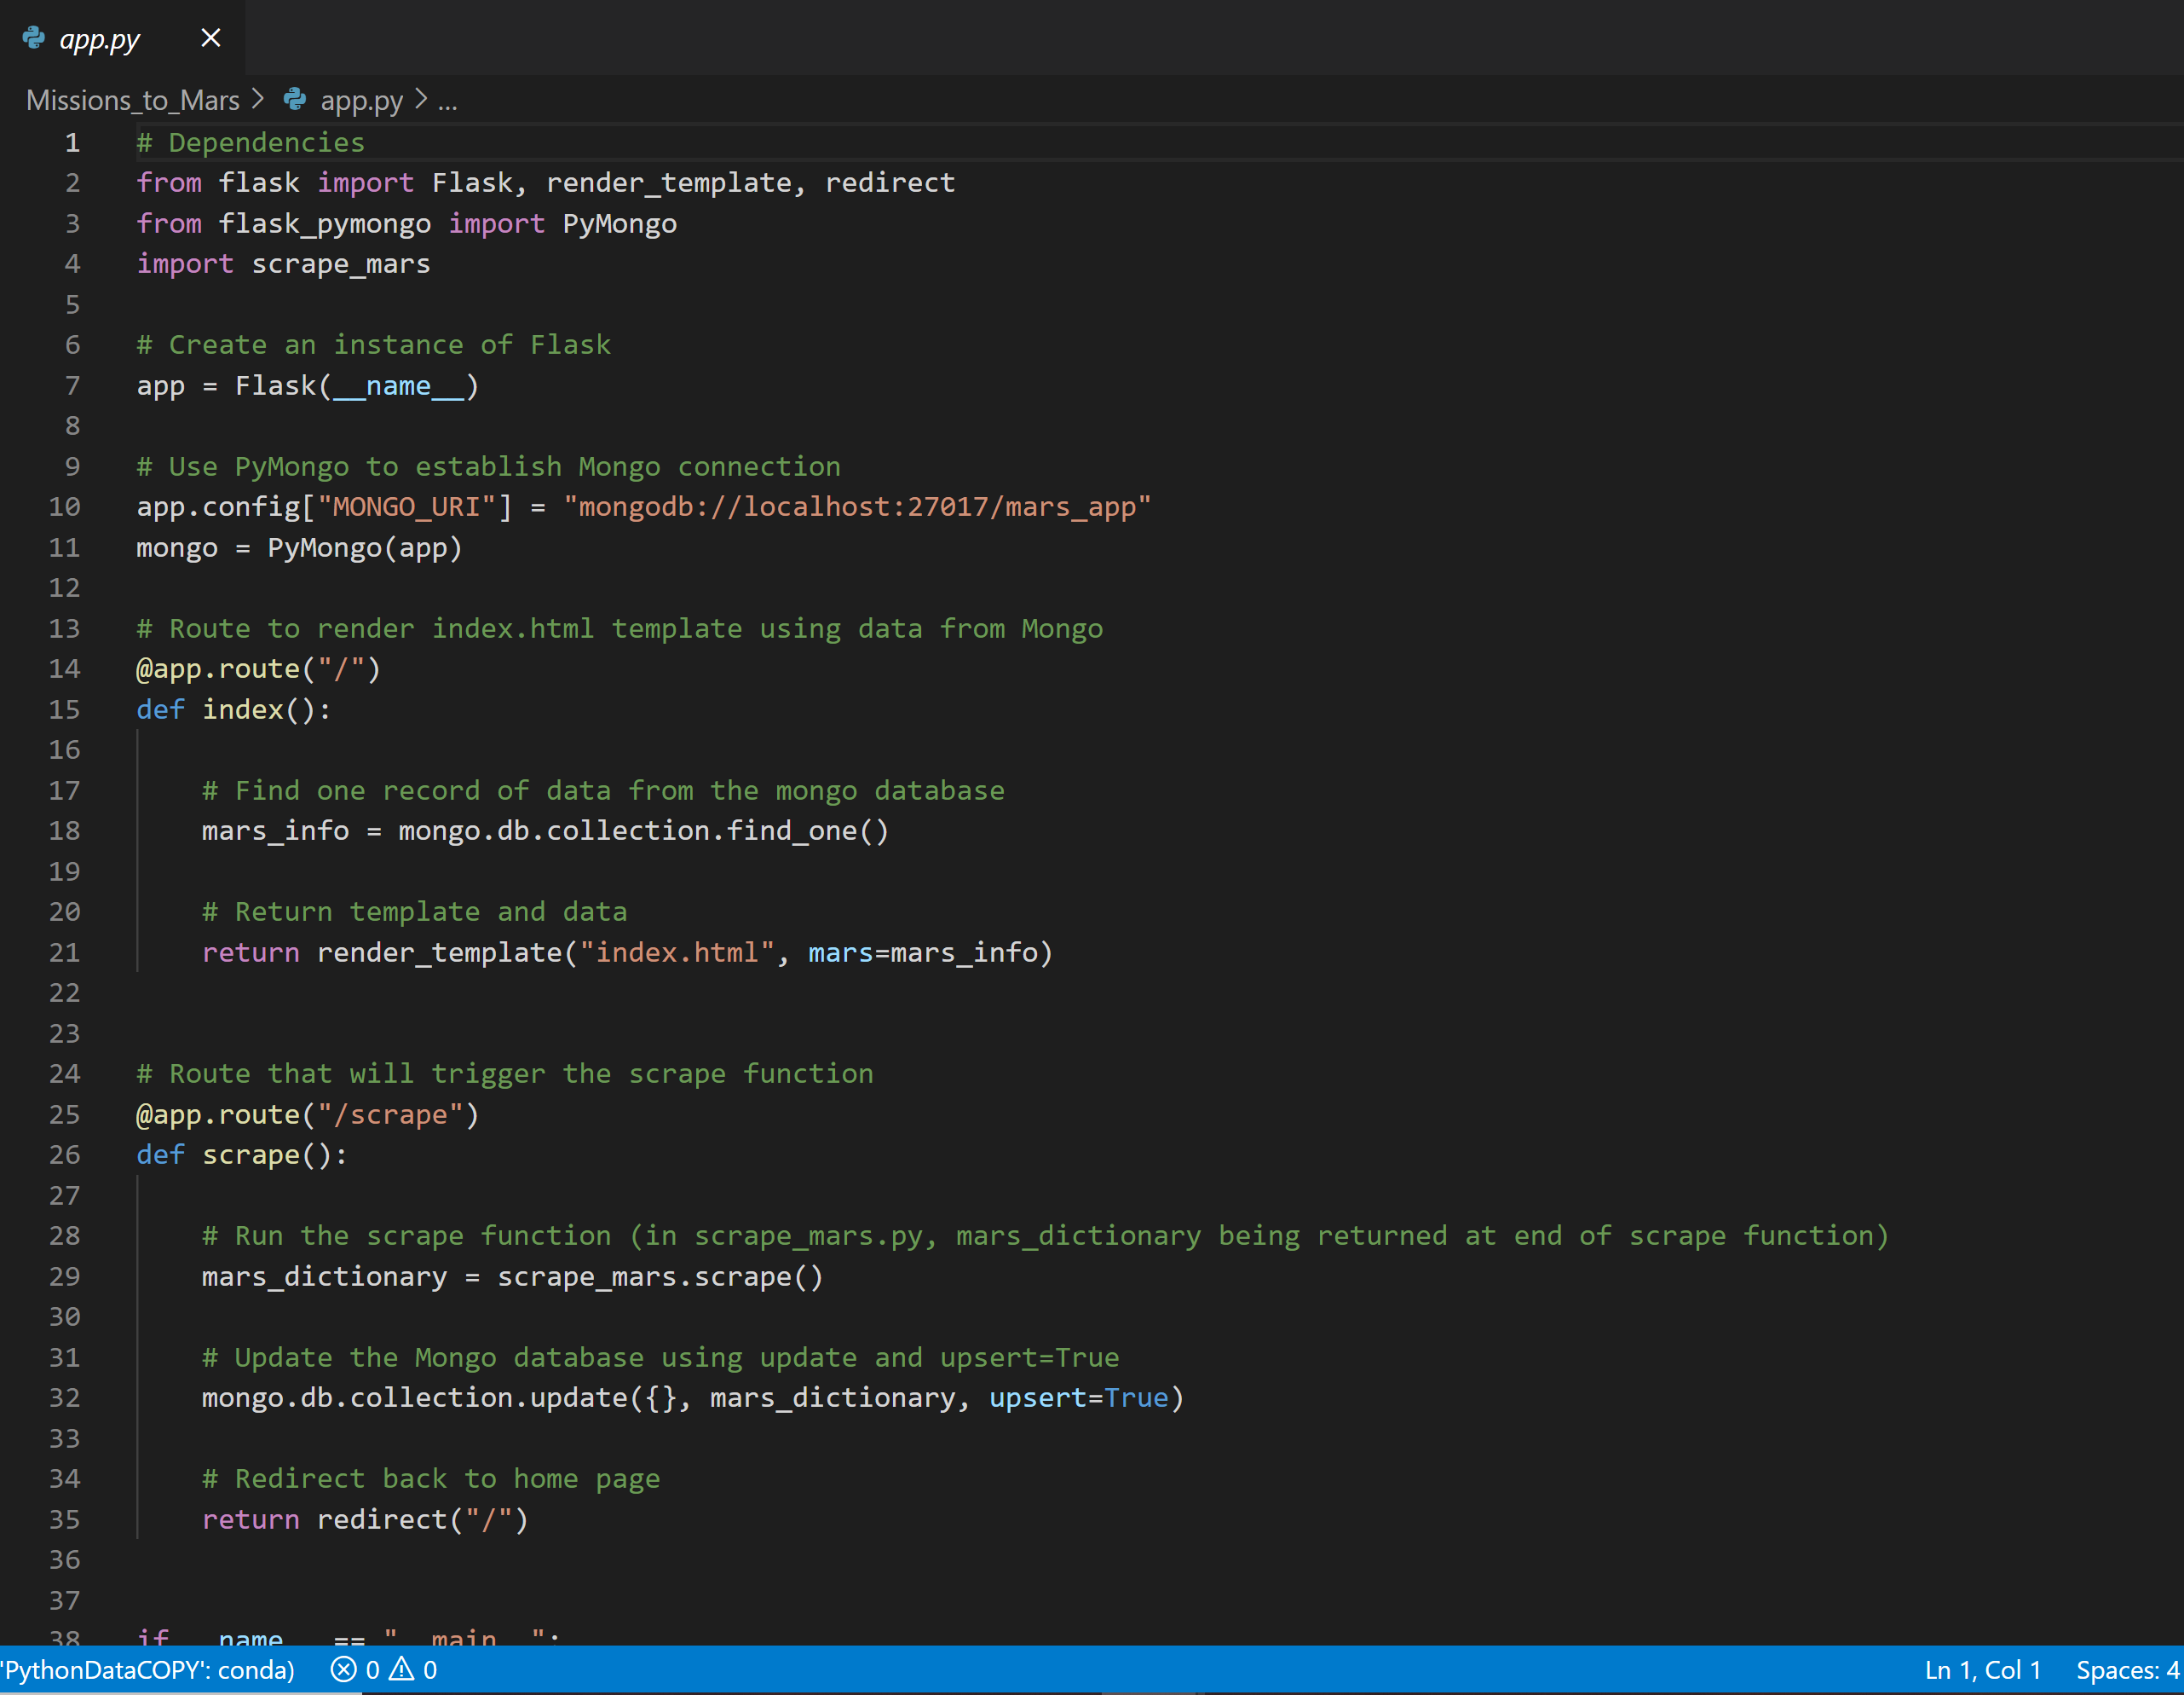This screenshot has height=1695, width=2184.
Task: Click the Python icon on the app.py tab
Action: pos(34,38)
